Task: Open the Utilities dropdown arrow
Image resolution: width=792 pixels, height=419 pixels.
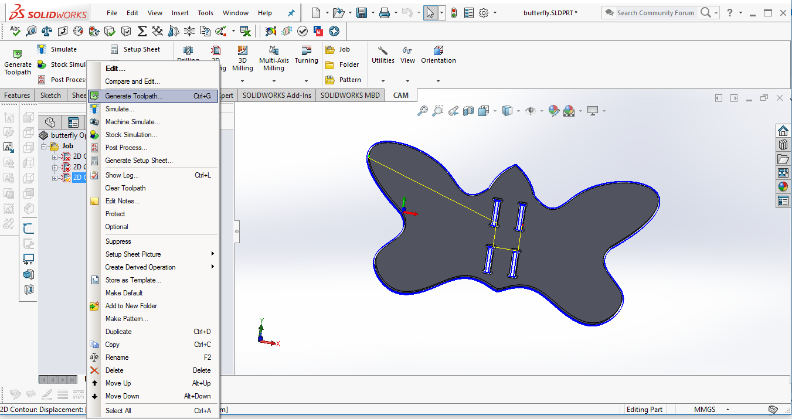Action: pos(383,81)
